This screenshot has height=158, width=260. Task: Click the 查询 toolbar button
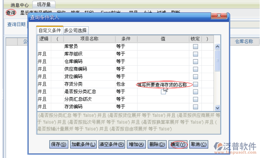pos(10,12)
